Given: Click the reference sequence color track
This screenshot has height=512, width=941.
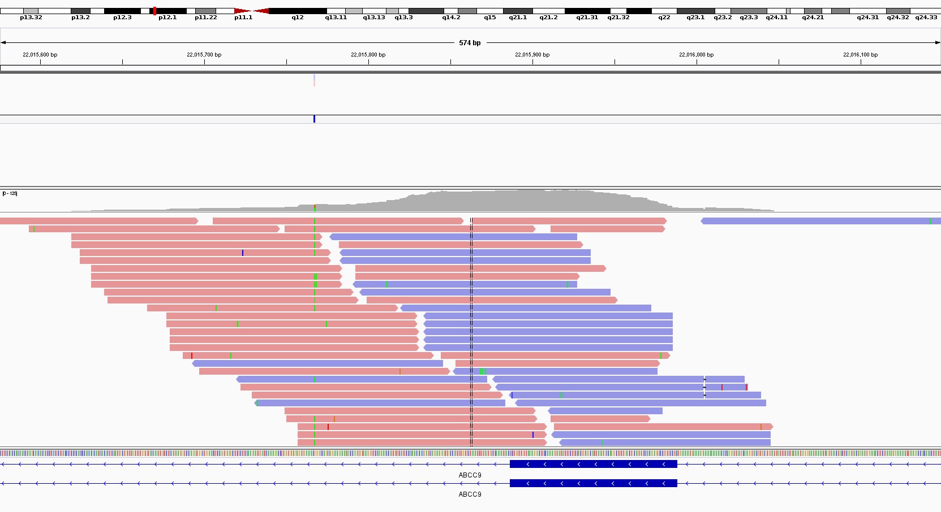Looking at the screenshot, I should coord(470,453).
